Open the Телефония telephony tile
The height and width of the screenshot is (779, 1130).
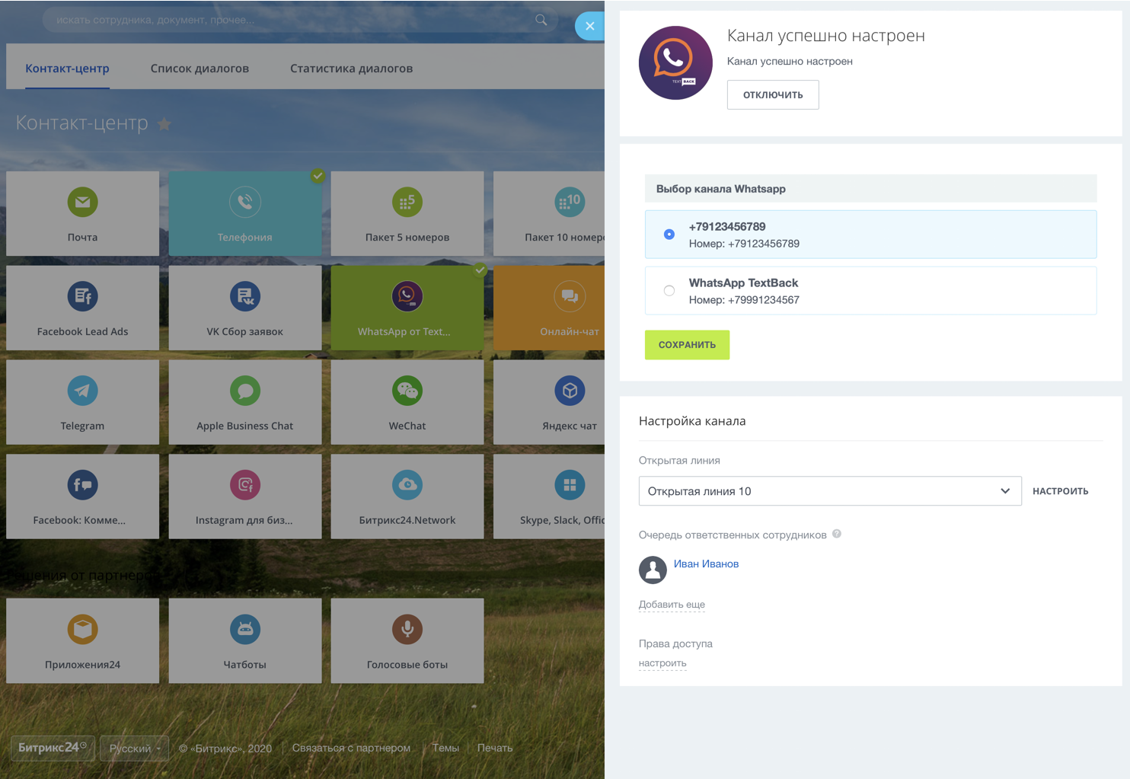(x=244, y=213)
